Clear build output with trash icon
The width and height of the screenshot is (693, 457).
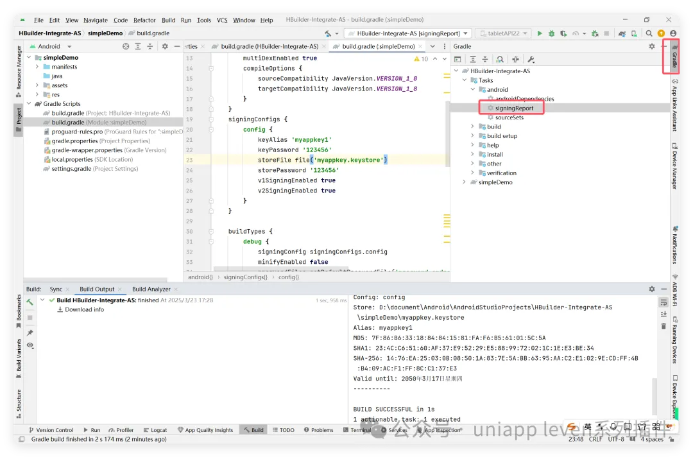click(663, 326)
